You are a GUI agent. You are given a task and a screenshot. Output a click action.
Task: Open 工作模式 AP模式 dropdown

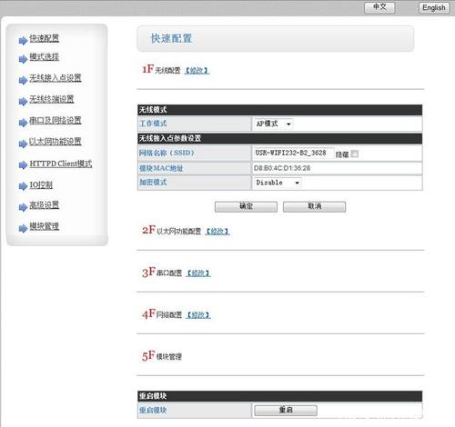pos(273,124)
